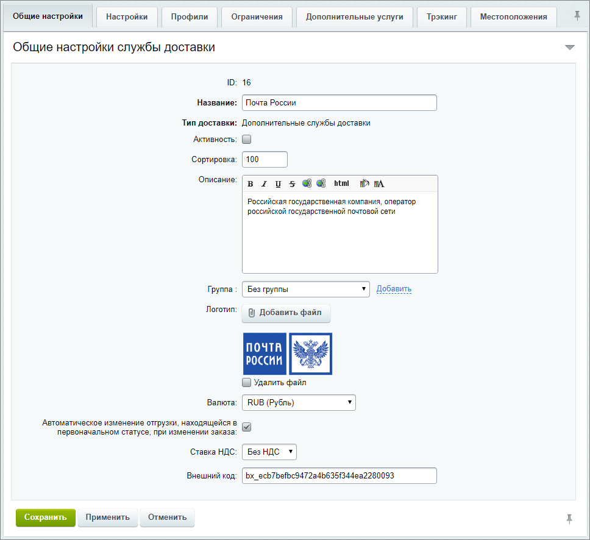Viewport: 590px width, 540px height.
Task: Click the Добавить group link
Action: tap(394, 289)
